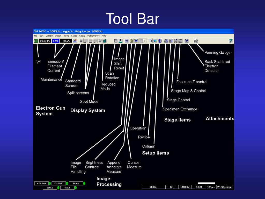
Task: Click the 20.0 kV status bar box
Action: [185, 187]
